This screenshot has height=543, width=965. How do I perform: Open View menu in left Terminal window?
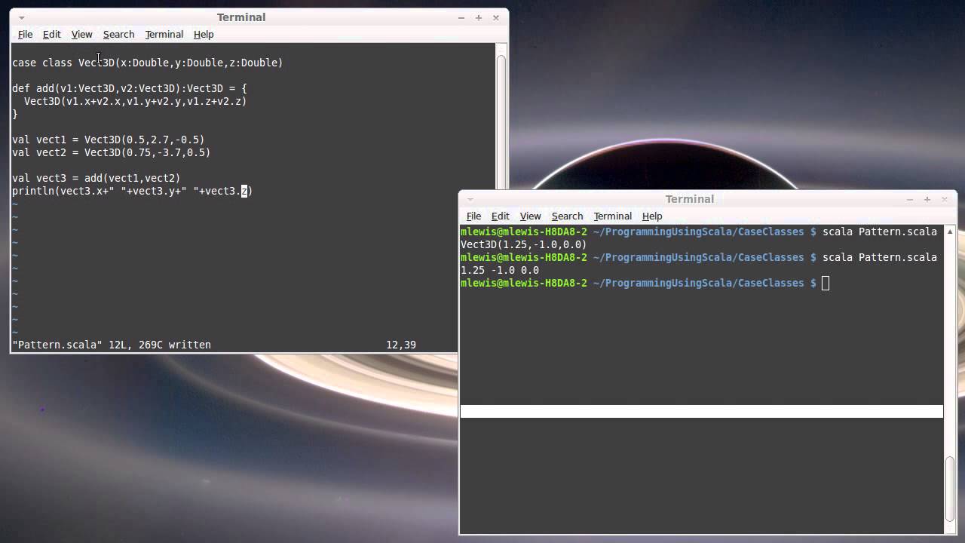(81, 34)
